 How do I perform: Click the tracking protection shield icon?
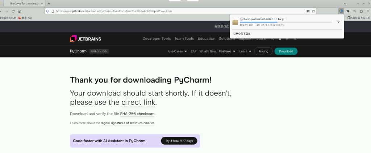tap(47, 11)
